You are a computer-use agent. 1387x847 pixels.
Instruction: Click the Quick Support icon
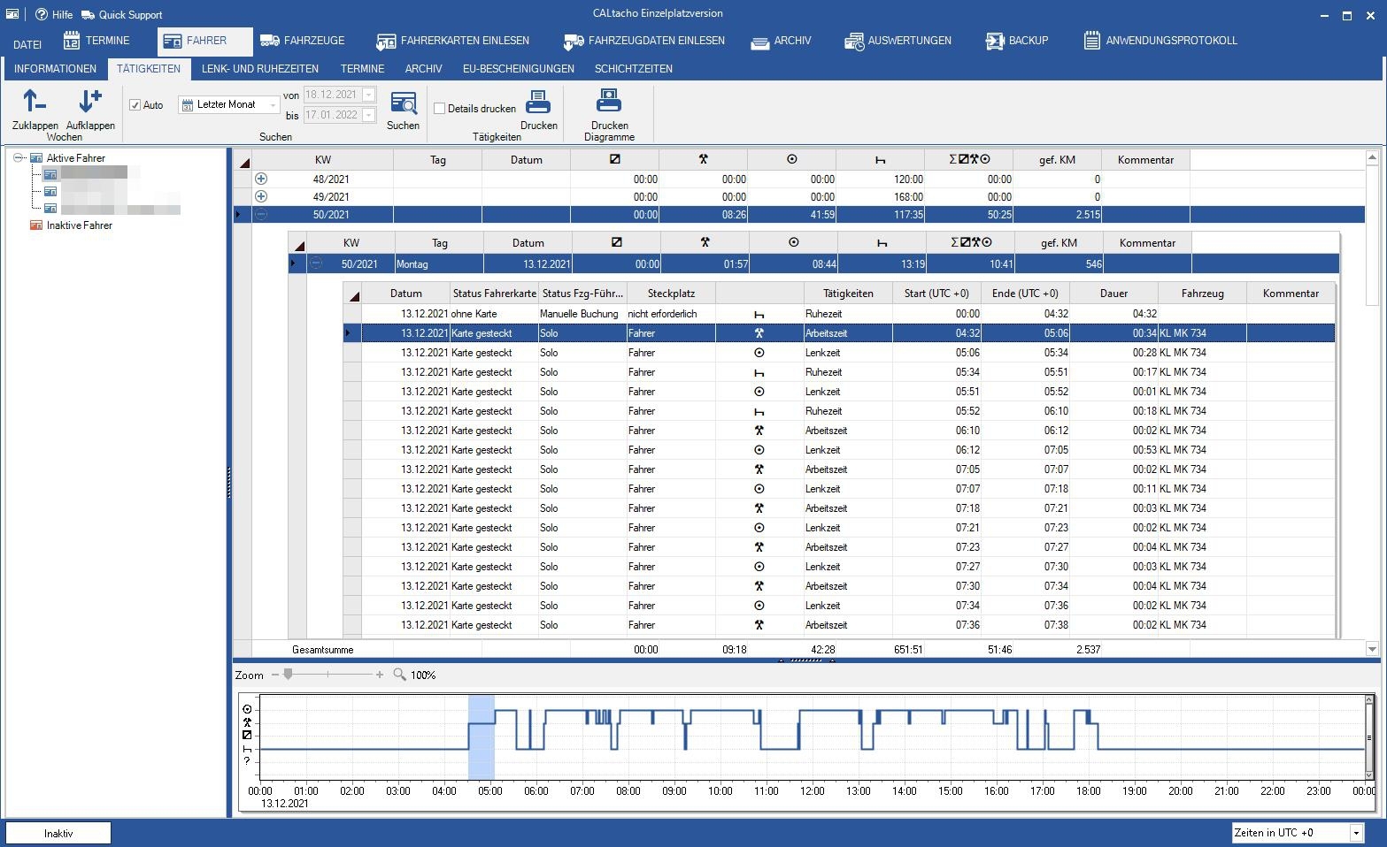click(x=88, y=15)
